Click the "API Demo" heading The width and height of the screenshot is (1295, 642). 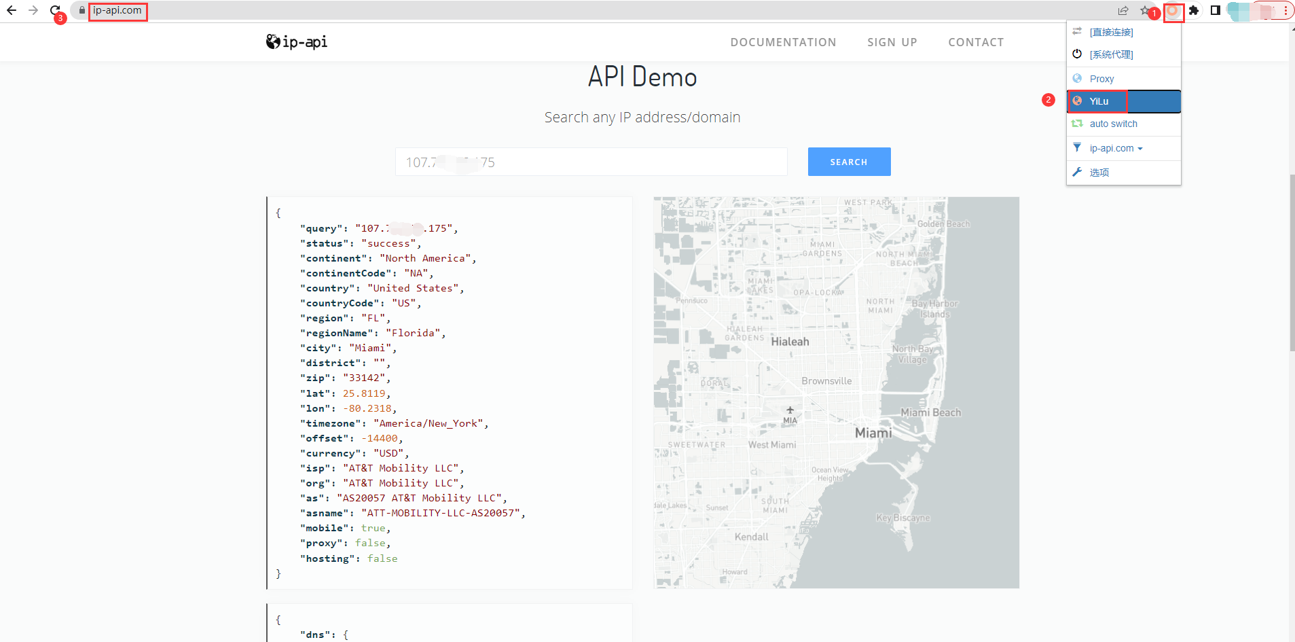pyautogui.click(x=642, y=77)
